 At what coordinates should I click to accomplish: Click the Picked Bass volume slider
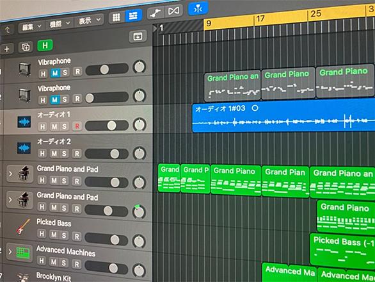coord(106,240)
